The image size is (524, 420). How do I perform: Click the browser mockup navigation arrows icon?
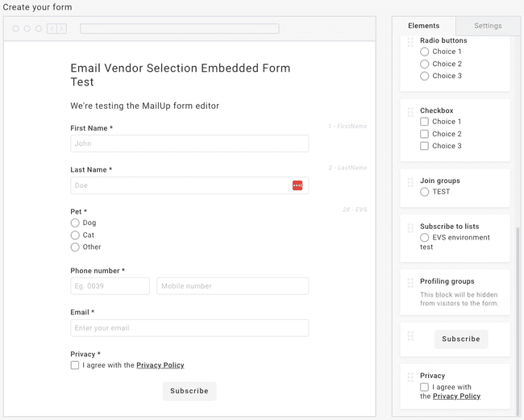point(56,29)
